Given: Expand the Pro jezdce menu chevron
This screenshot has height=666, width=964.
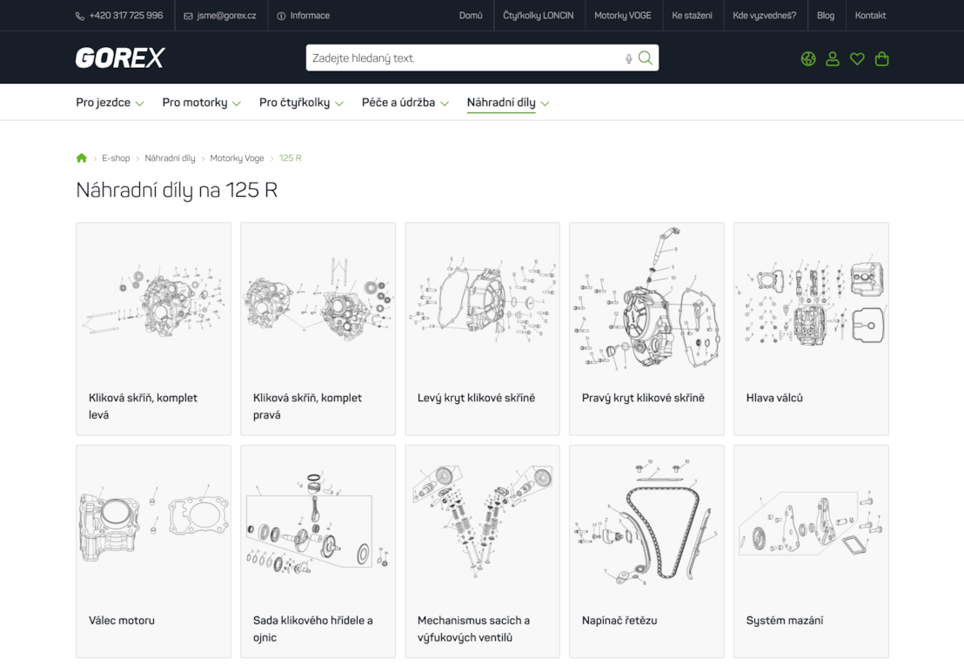Looking at the screenshot, I should pyautogui.click(x=139, y=104).
